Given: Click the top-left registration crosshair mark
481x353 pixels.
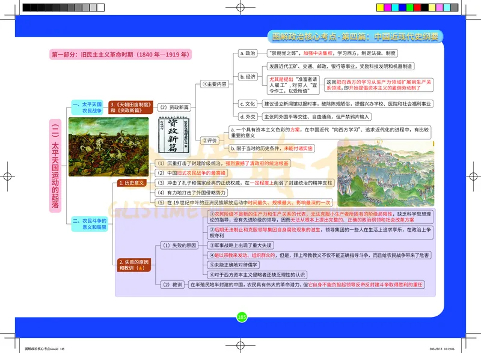Looking at the screenshot, I should [15, 14].
